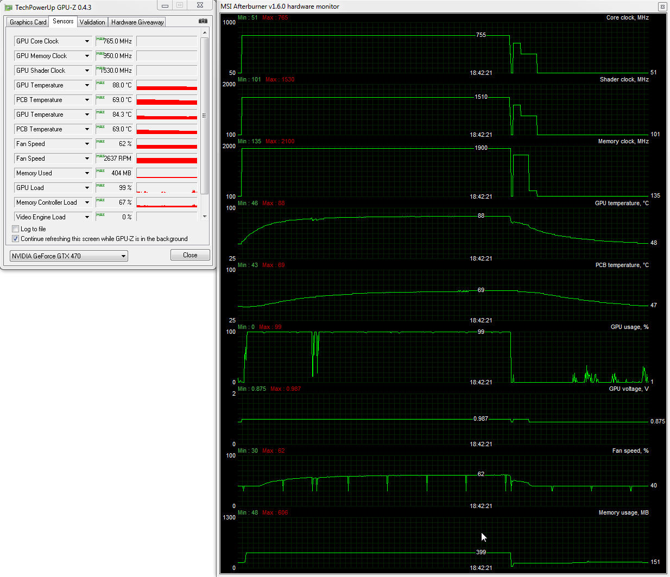The height and width of the screenshot is (577, 670).
Task: Go to the Hardware Giveaway tab
Action: pos(137,22)
